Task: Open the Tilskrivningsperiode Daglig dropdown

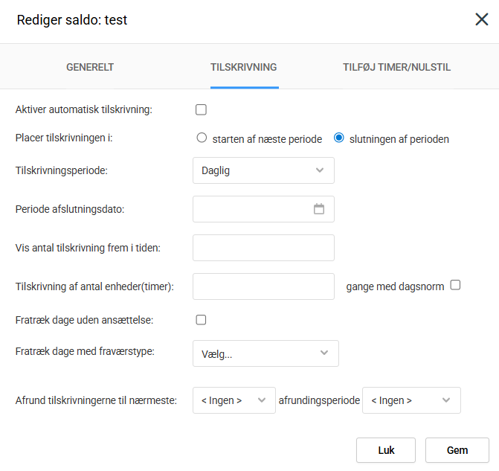Action: [263, 170]
